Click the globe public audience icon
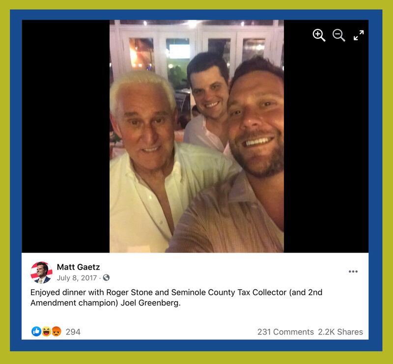Image resolution: width=393 pixels, height=364 pixels. [106, 278]
